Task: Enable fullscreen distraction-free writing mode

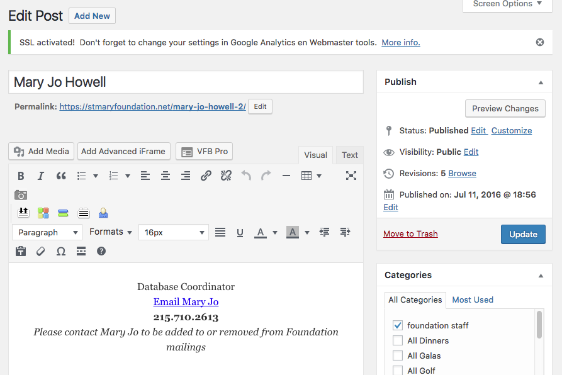Action: (351, 176)
